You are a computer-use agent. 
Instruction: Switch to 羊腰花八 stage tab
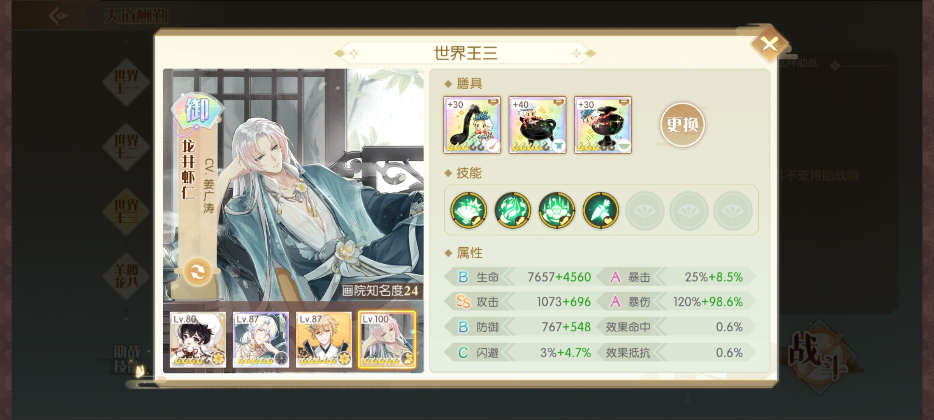pos(126,276)
